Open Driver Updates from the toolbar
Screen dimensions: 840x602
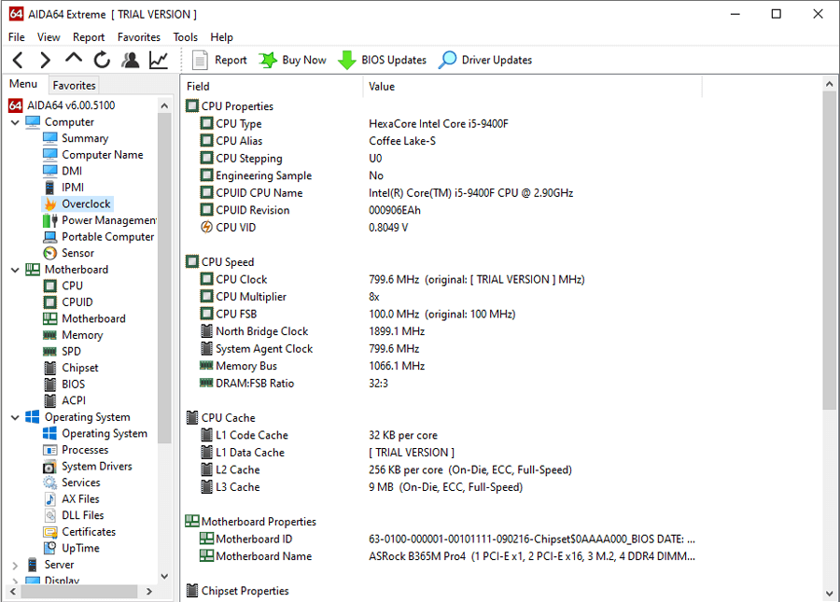click(x=484, y=60)
